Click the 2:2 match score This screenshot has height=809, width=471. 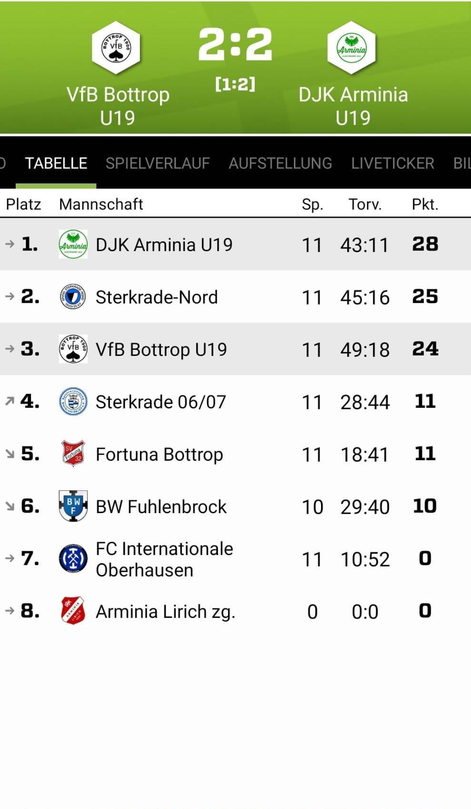click(x=235, y=44)
